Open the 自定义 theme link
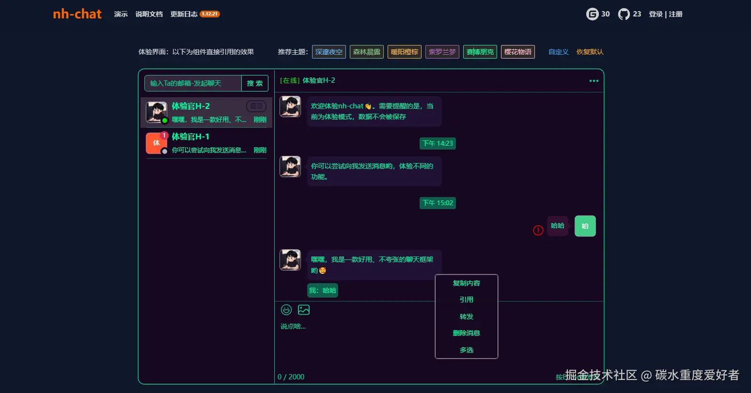 tap(558, 52)
